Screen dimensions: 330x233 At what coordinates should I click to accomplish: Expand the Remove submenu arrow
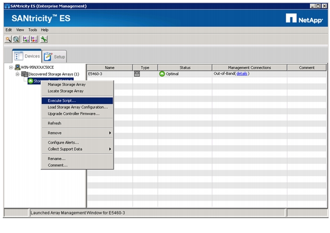coord(110,133)
